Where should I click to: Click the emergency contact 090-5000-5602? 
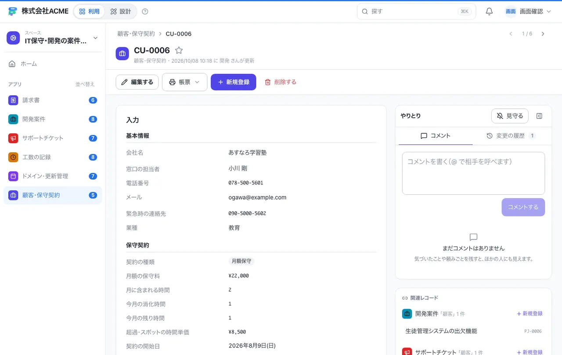(x=247, y=213)
